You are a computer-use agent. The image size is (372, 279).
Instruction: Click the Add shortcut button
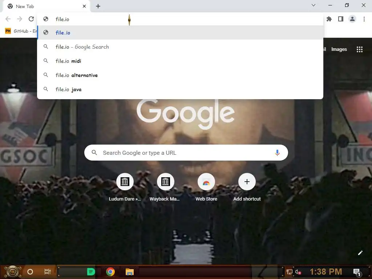247,187
